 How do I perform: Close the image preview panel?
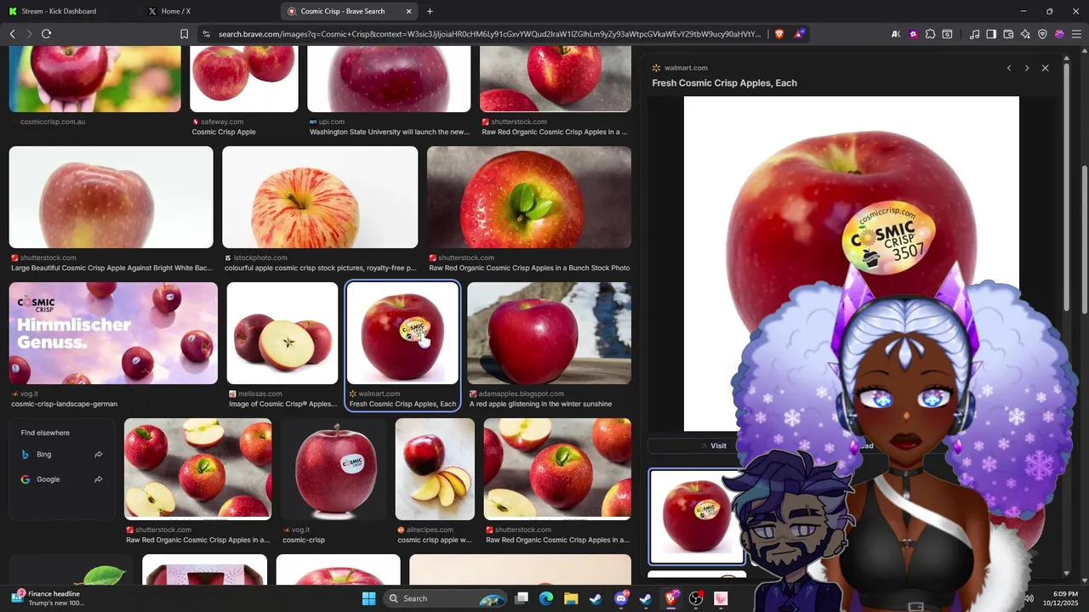(x=1046, y=68)
